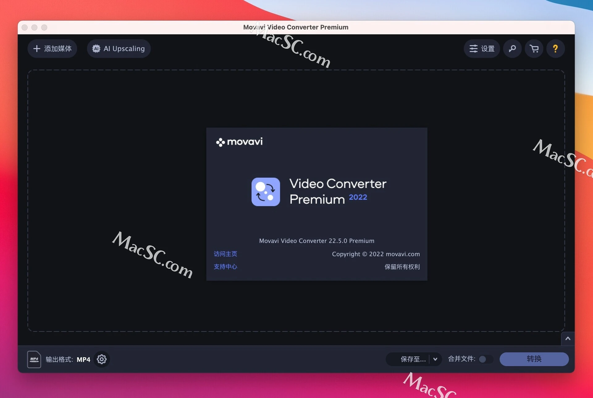This screenshot has height=398, width=593.
Task: Open the visit homepage link
Action: 225,254
